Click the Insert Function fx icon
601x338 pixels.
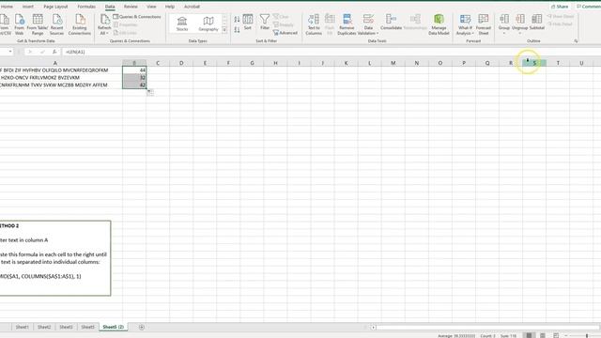coord(54,52)
